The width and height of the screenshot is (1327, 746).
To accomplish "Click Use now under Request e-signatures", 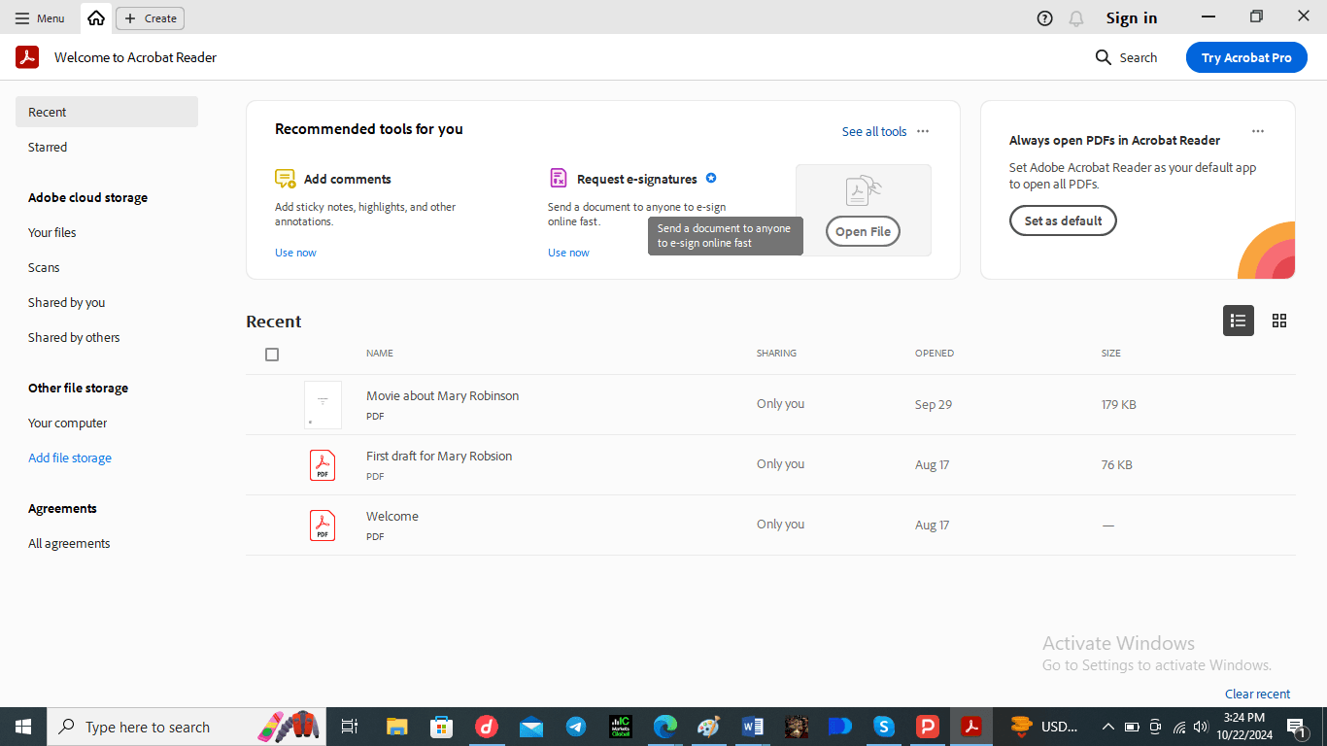I will pyautogui.click(x=568, y=253).
